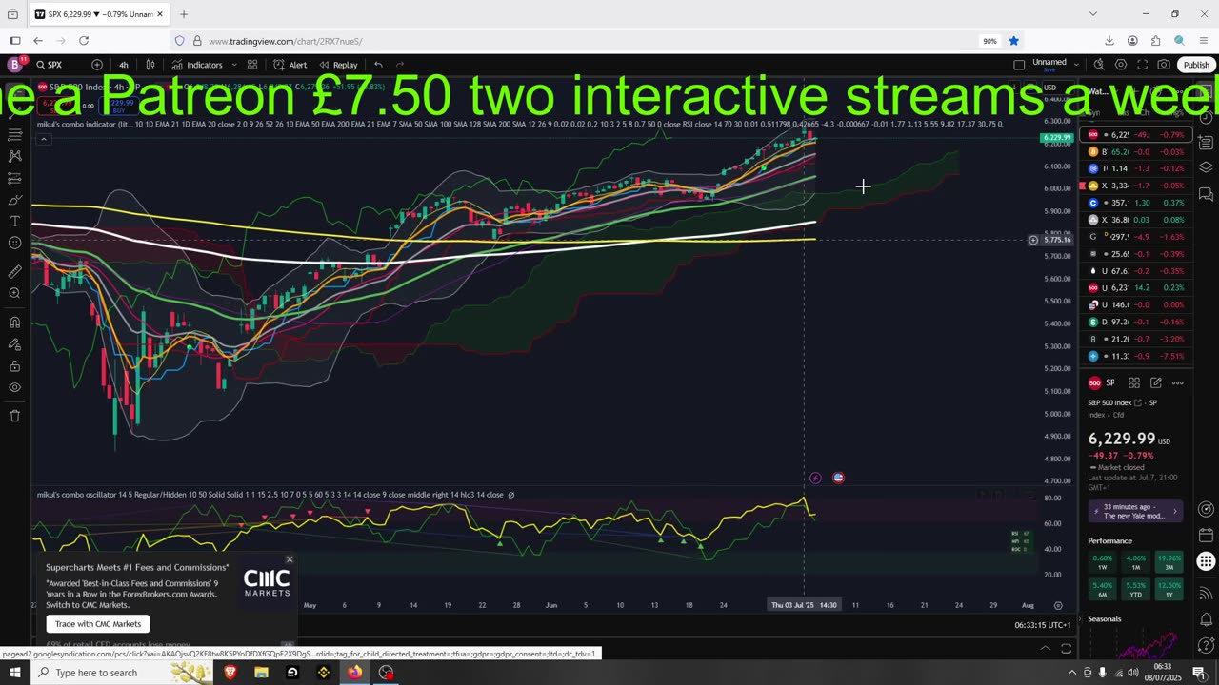Select watchlist row showing -0.79%
This screenshot has width=1219, height=685.
[x=1136, y=135]
